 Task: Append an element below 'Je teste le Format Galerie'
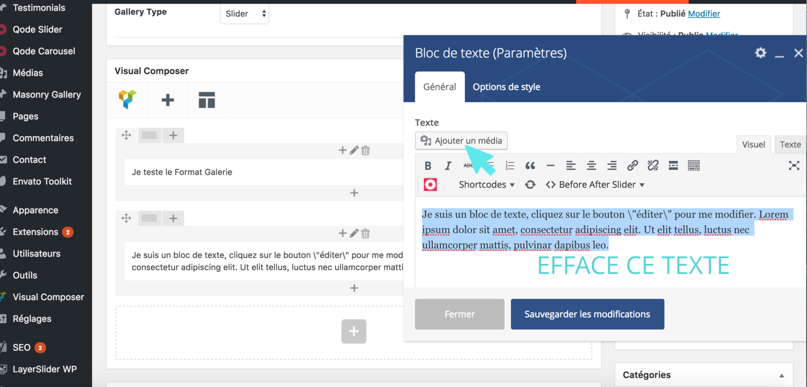354,193
